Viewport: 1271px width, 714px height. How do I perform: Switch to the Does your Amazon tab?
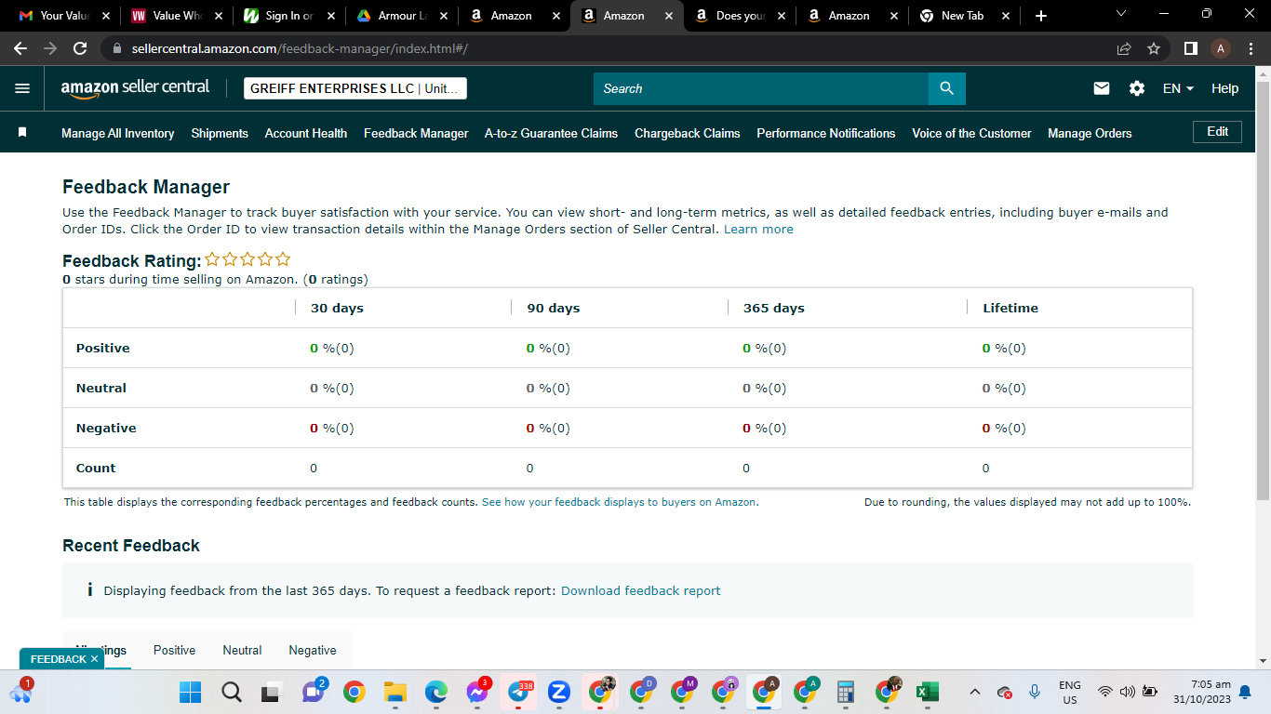[740, 16]
